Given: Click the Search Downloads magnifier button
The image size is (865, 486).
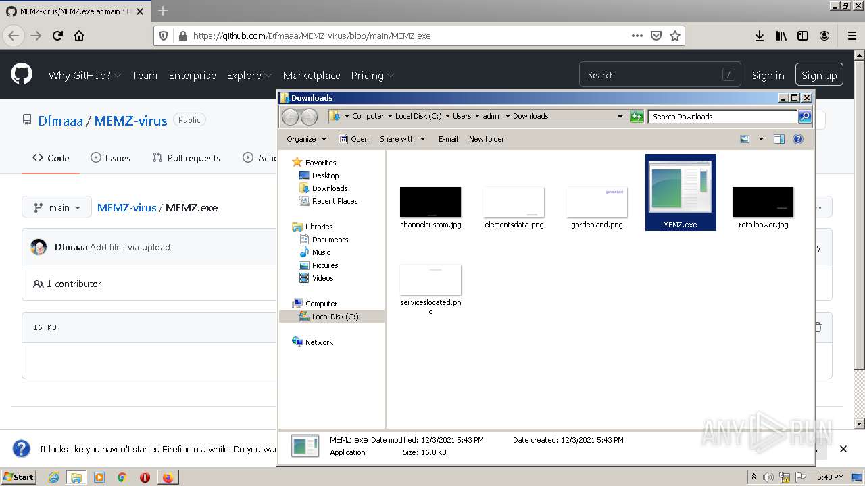Looking at the screenshot, I should pos(804,117).
